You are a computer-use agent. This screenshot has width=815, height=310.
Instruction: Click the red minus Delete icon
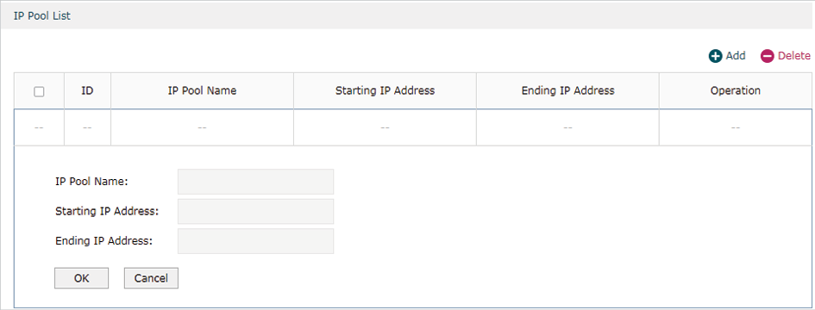pos(768,56)
